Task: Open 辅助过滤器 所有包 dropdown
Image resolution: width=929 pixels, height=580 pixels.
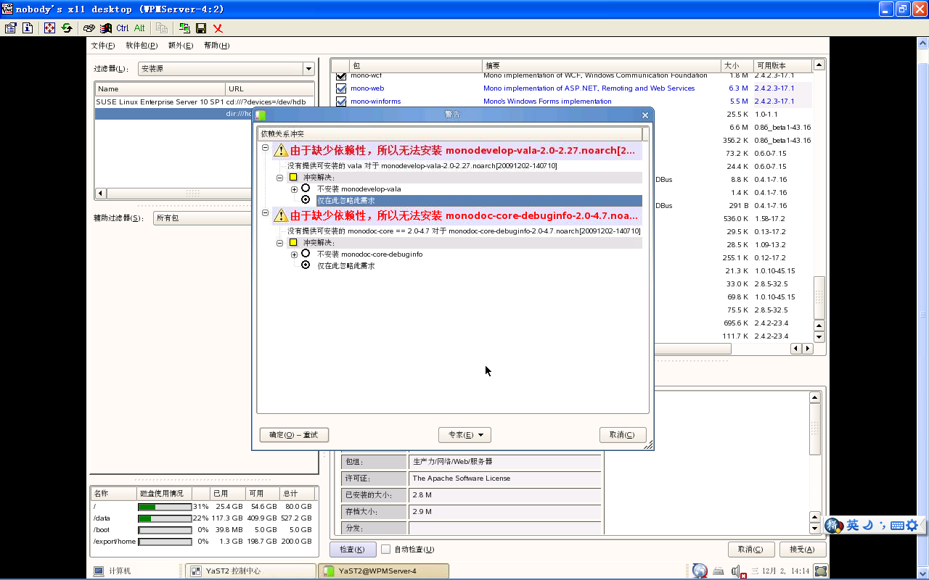Action: pos(203,217)
